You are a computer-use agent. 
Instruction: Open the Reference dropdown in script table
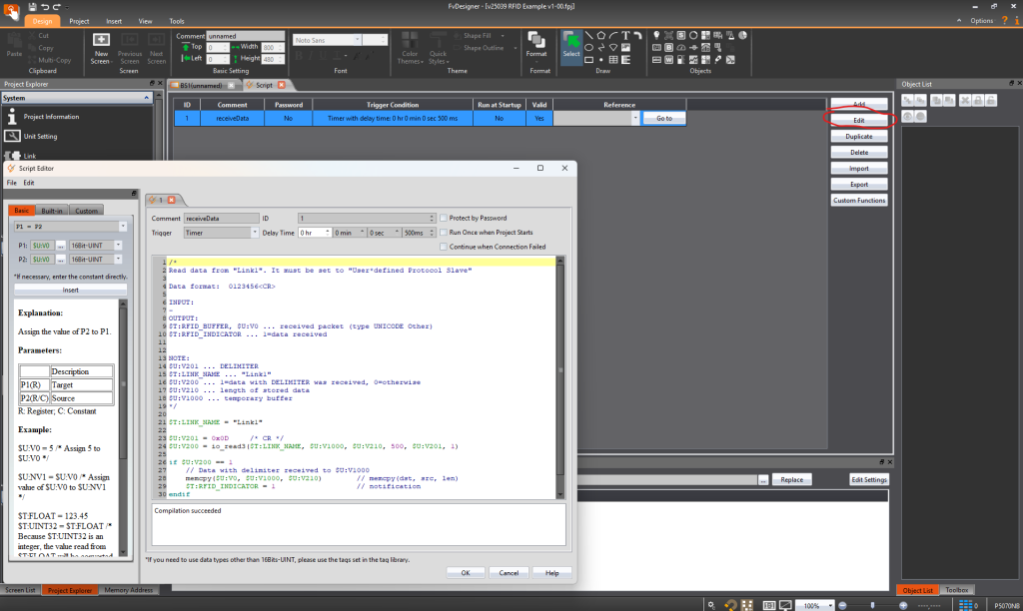pos(635,118)
